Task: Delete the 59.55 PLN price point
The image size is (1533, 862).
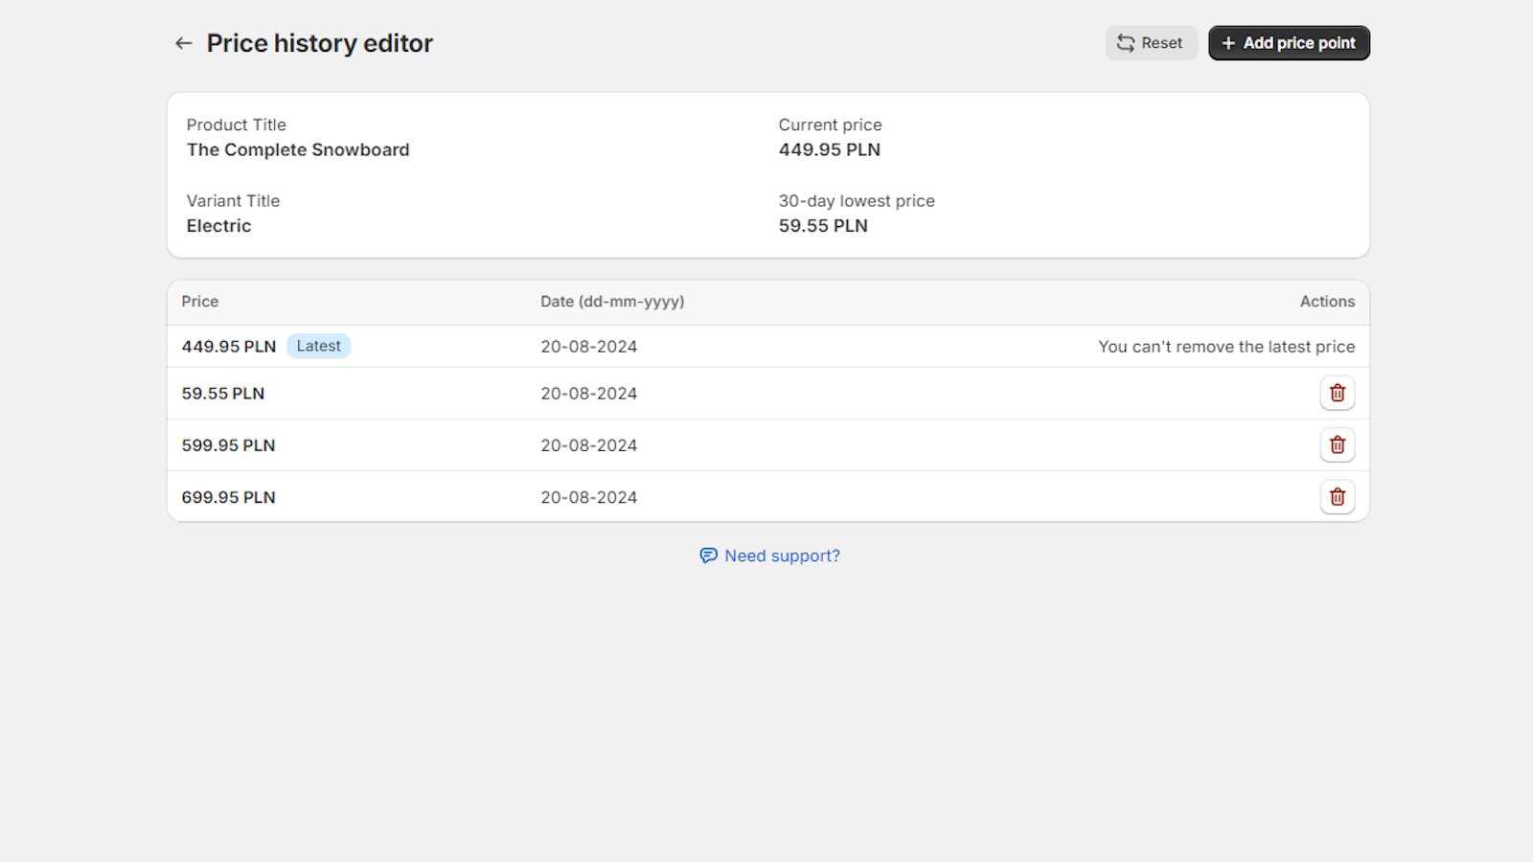Action: point(1337,393)
